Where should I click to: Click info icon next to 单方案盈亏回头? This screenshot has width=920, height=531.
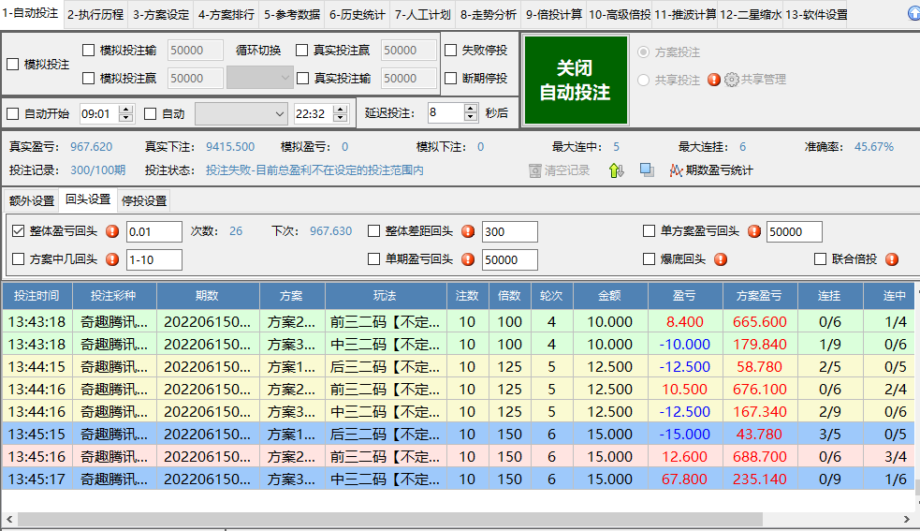pos(754,231)
